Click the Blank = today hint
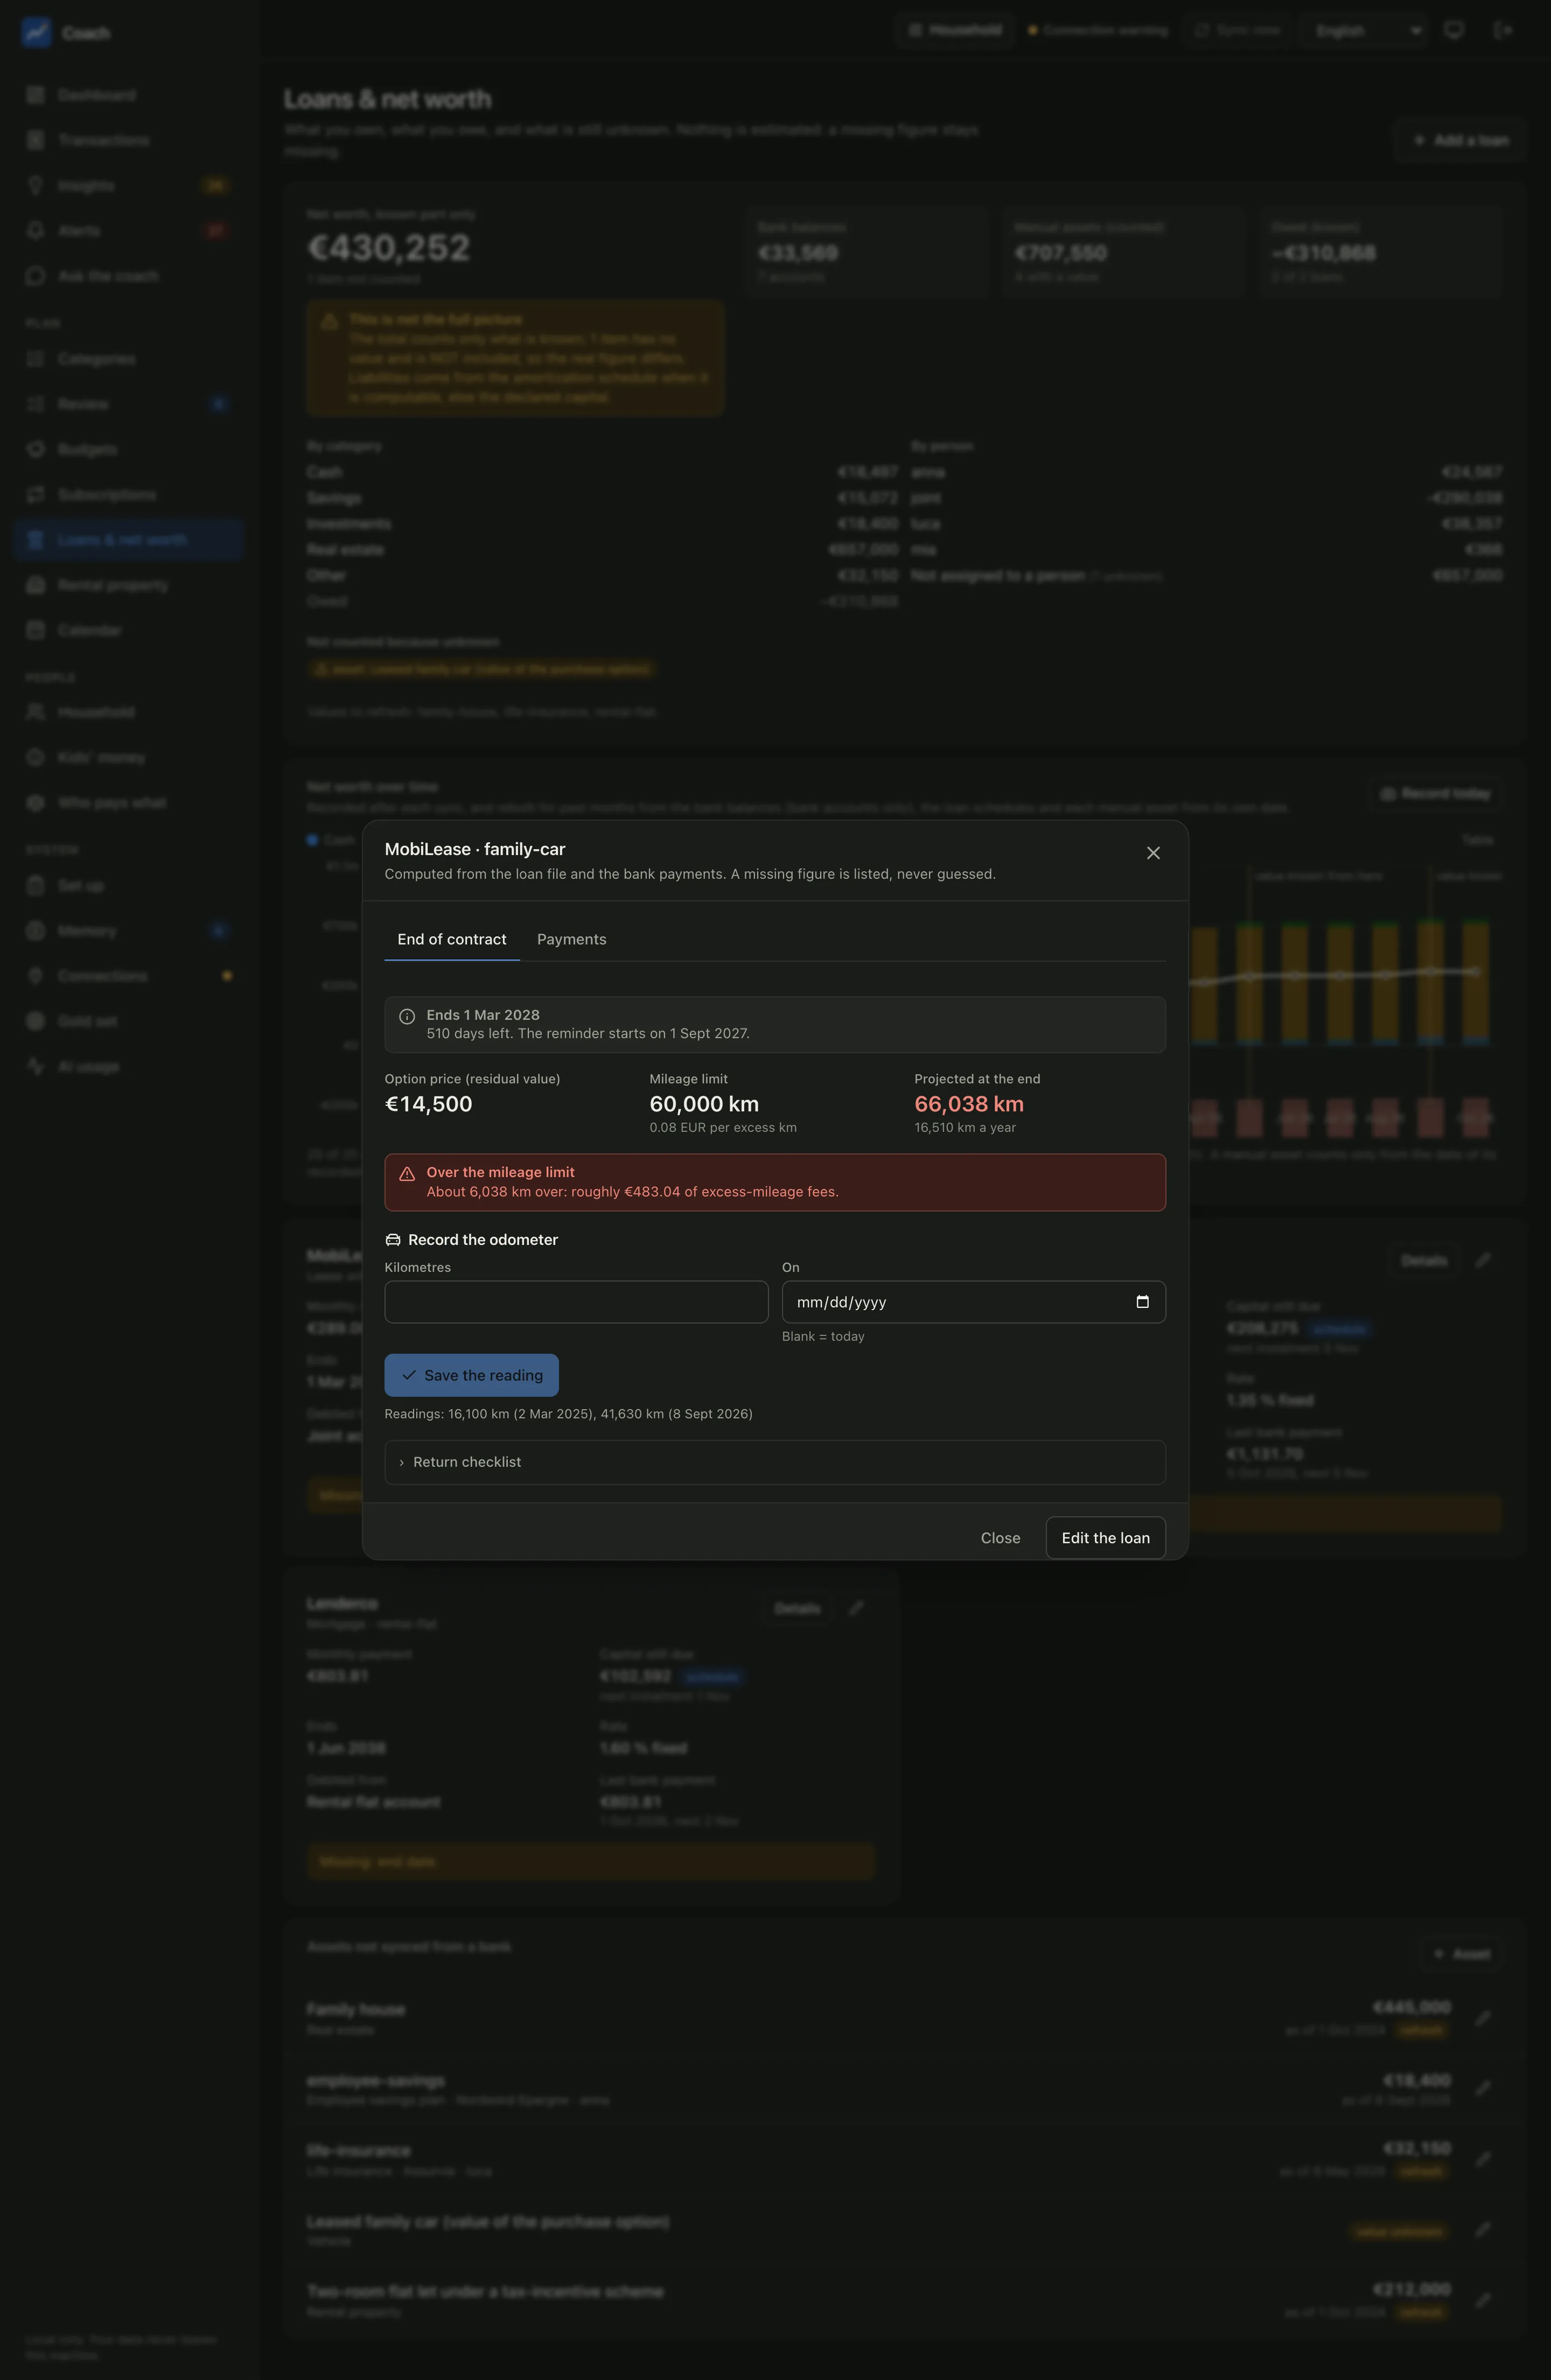Screen dimensions: 1551x2380 pos(823,1336)
